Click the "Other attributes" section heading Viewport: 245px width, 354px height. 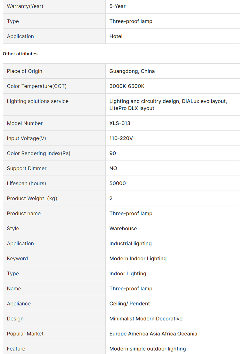[20, 54]
